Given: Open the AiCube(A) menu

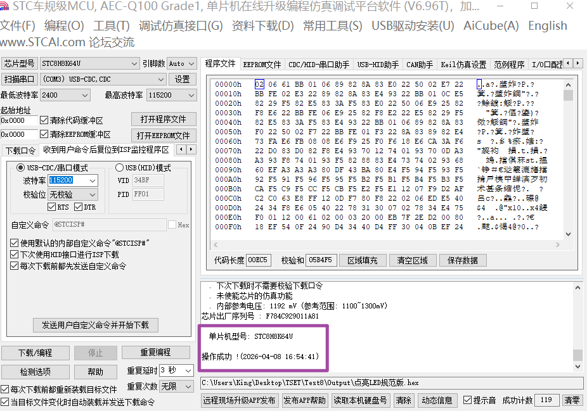Looking at the screenshot, I should (x=491, y=26).
